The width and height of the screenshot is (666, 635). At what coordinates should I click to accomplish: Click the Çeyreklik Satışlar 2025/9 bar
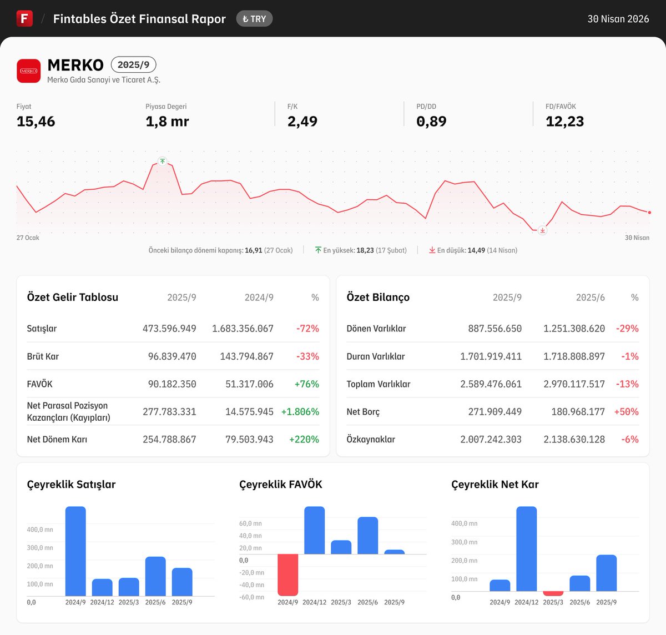(182, 582)
